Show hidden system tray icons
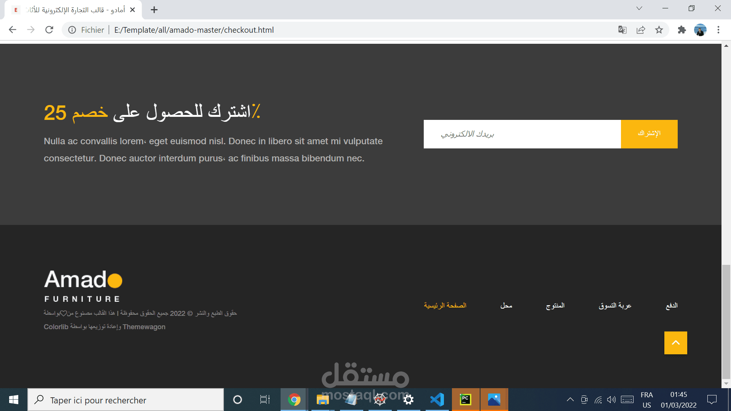 click(x=570, y=400)
